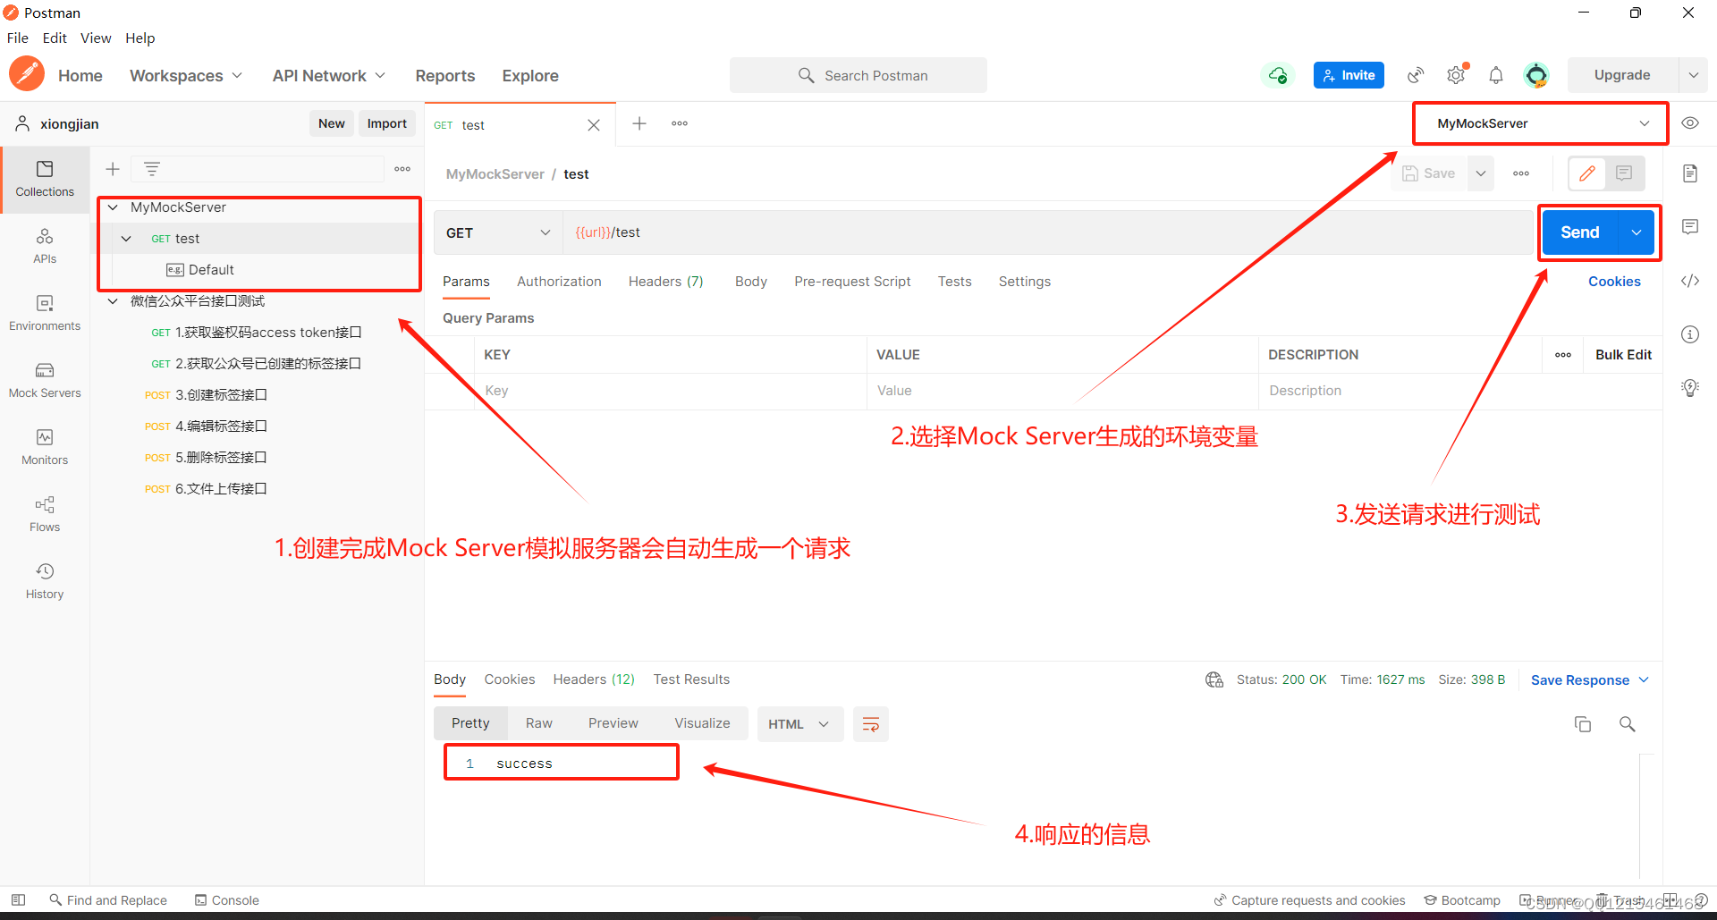Click the Postman home logo icon
Image resolution: width=1717 pixels, height=920 pixels.
pos(27,74)
